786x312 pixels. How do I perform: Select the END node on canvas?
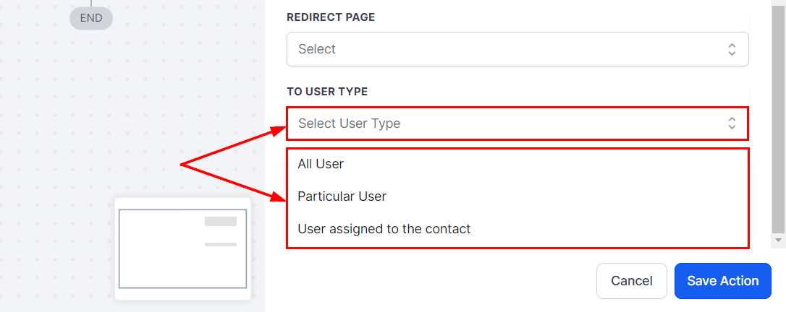91,18
